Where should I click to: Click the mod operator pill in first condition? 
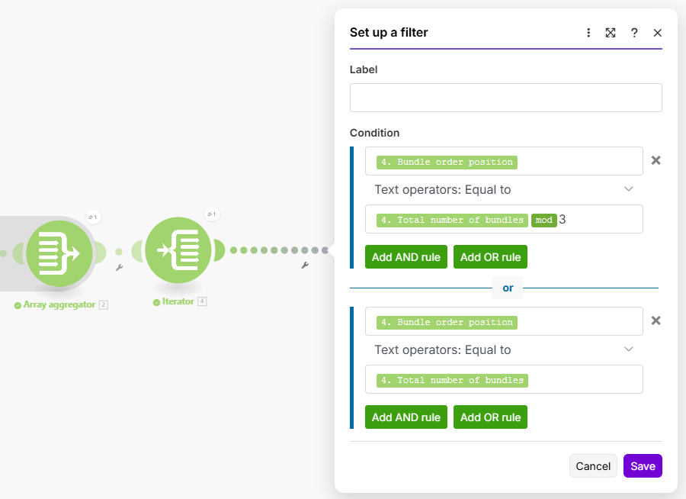point(543,220)
